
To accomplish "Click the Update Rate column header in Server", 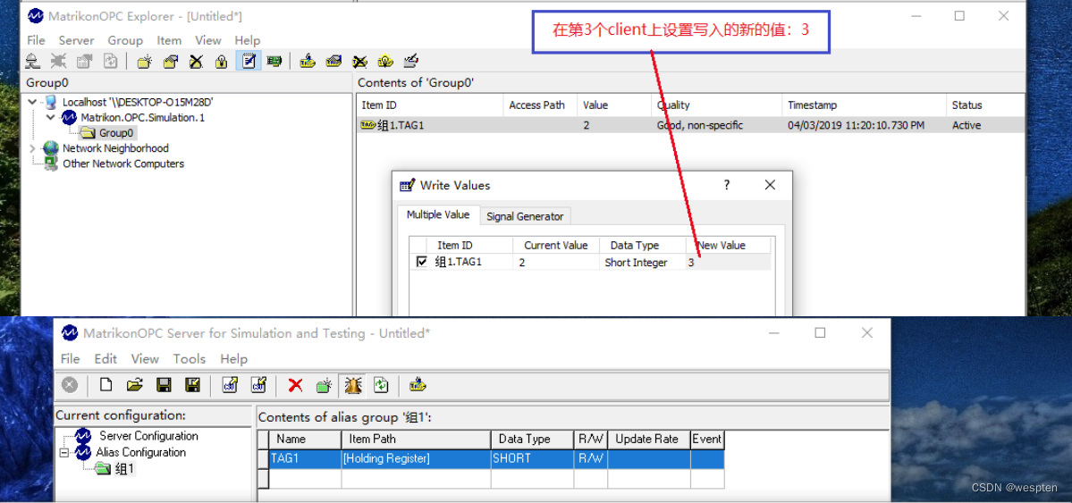I will tap(649, 439).
